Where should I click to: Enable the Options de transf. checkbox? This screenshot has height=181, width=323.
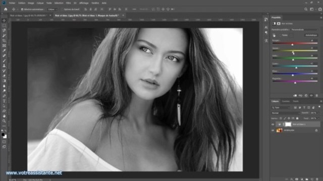62,10
